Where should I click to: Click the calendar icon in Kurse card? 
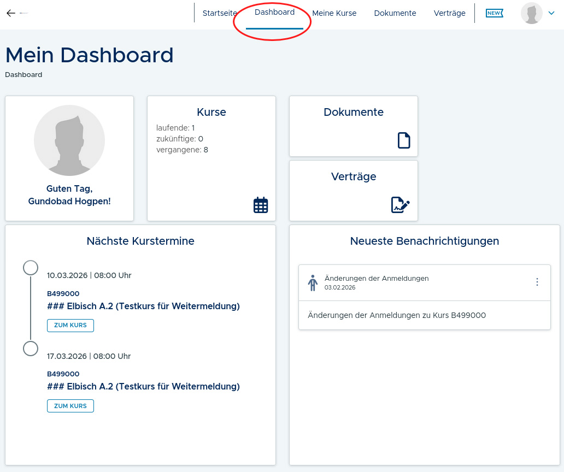(x=261, y=205)
